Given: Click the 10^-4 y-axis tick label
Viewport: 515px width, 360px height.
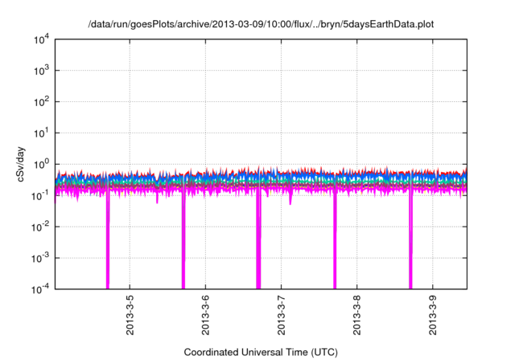Looking at the screenshot, I should 41,289.
